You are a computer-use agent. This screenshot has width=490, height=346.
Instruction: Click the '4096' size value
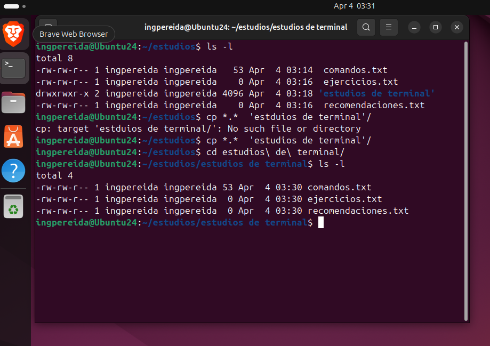pos(233,93)
